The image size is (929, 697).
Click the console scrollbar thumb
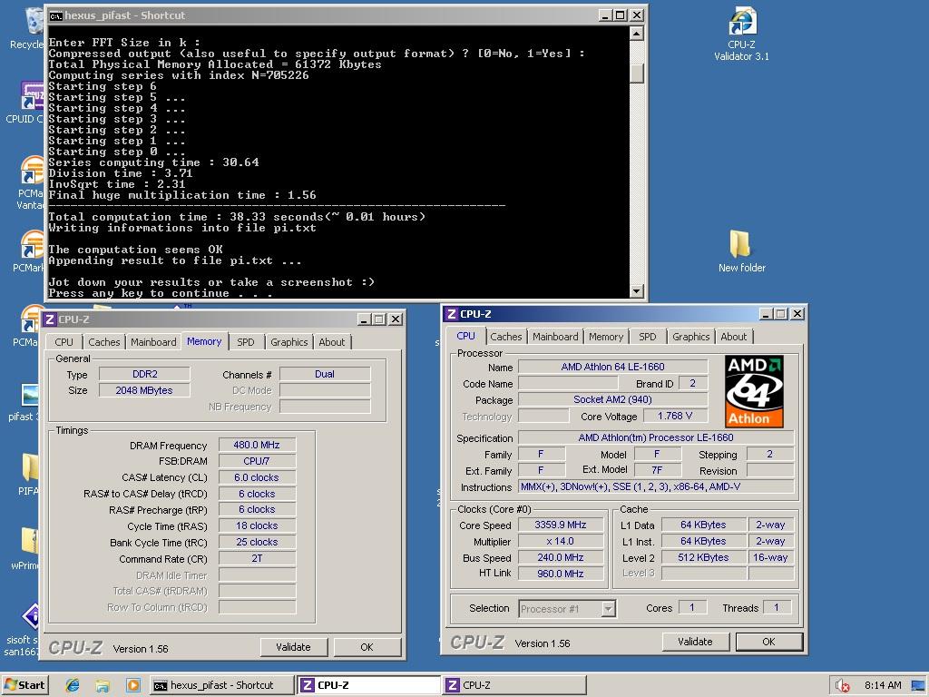tap(636, 72)
